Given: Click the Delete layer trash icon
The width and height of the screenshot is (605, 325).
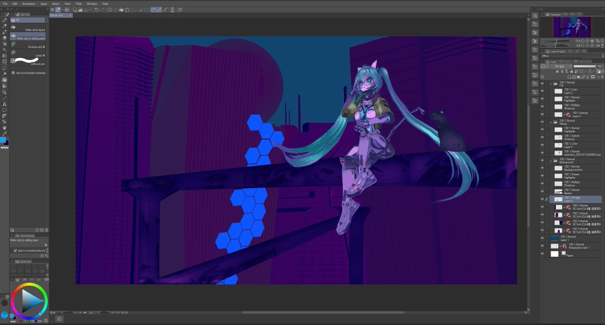Looking at the screenshot, I should [602, 77].
